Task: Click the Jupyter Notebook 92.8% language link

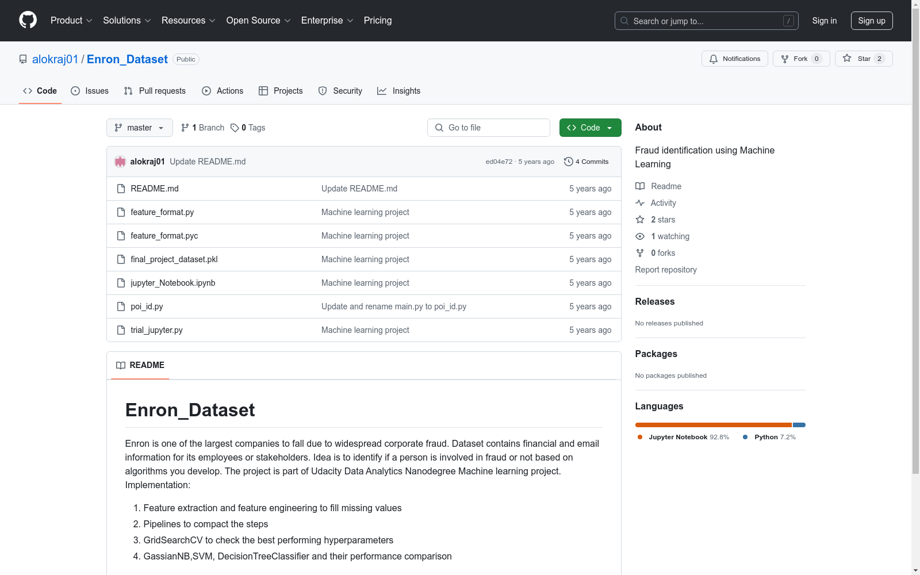Action: 683,437
